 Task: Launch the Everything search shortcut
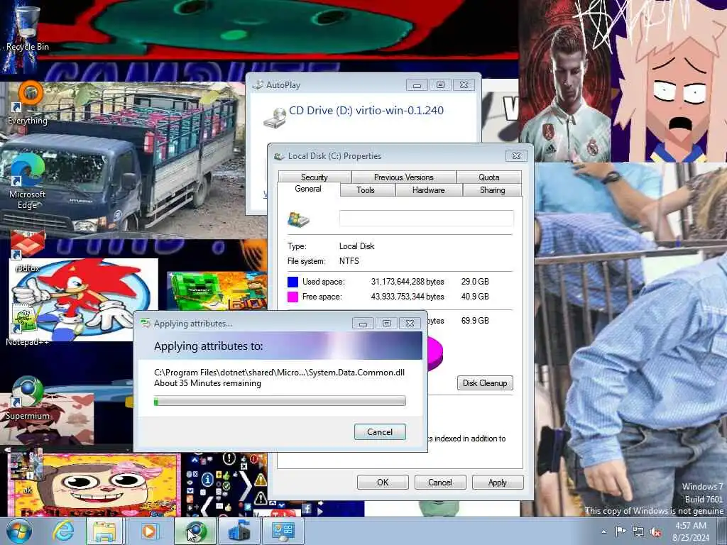point(28,103)
